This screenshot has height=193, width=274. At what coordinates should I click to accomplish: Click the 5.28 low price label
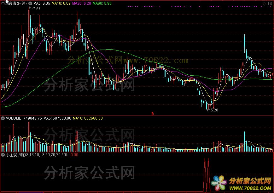click(x=214, y=110)
